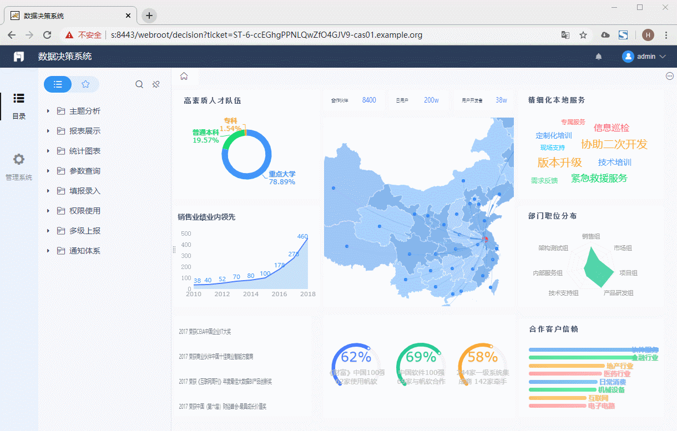Expand the 权限使用 folder arrow
The height and width of the screenshot is (431, 677).
48,211
